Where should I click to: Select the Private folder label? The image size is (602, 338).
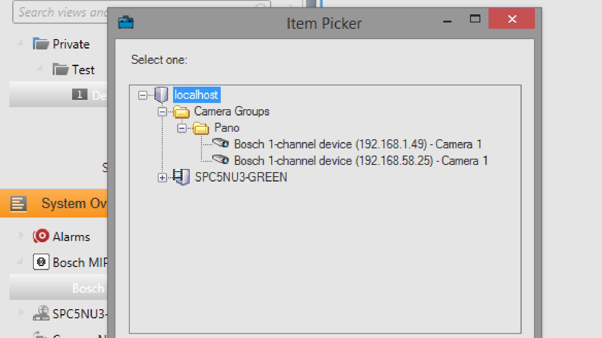[71, 44]
